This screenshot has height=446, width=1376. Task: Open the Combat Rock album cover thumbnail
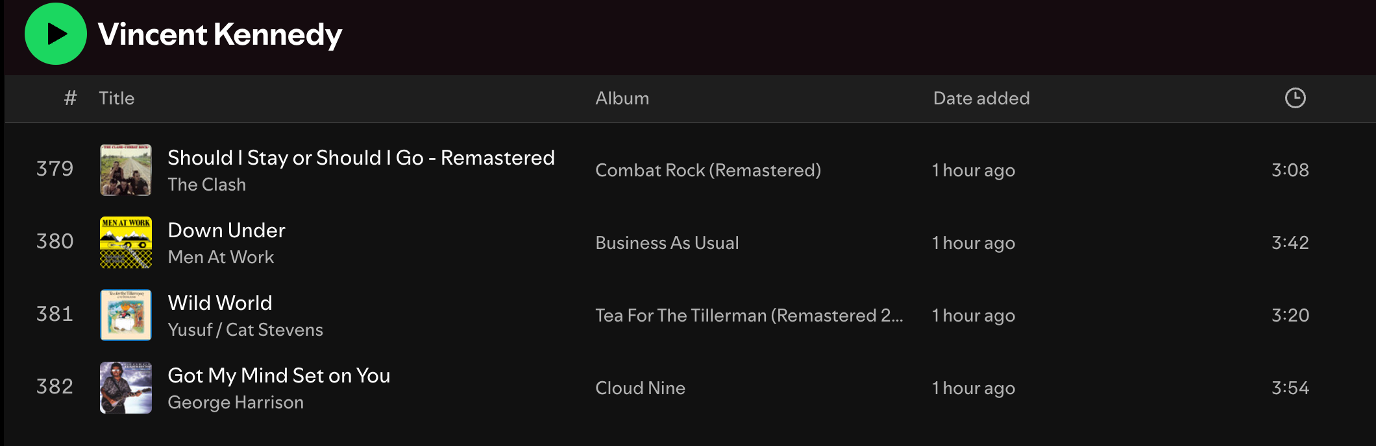click(x=126, y=170)
